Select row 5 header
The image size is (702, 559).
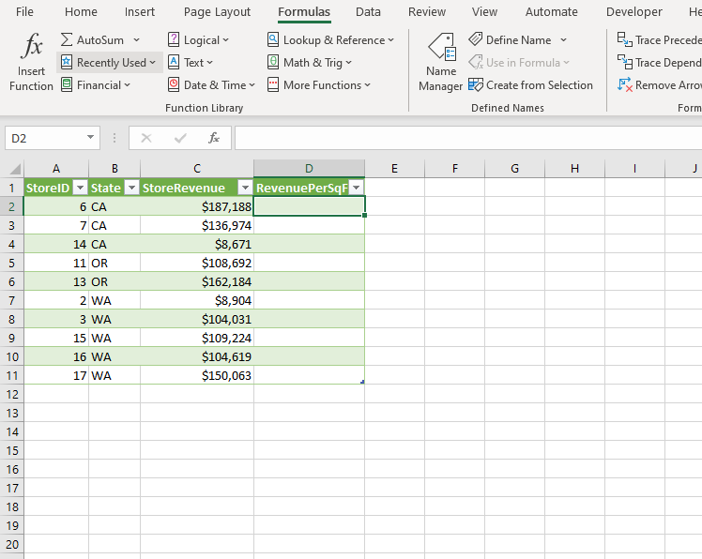pos(11,263)
